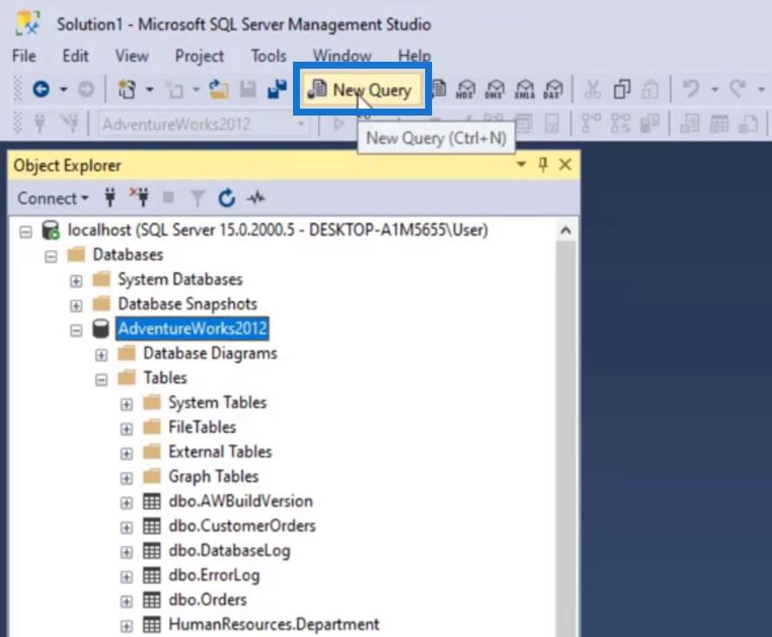Click the Database Engine Query icon
The image size is (772, 637).
[x=439, y=90]
